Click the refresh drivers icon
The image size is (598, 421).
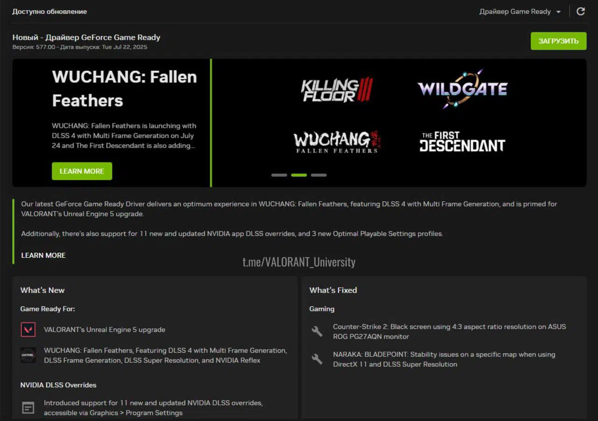(x=581, y=11)
